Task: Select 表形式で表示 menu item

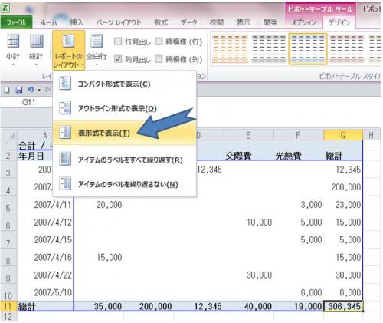Action: pos(124,133)
